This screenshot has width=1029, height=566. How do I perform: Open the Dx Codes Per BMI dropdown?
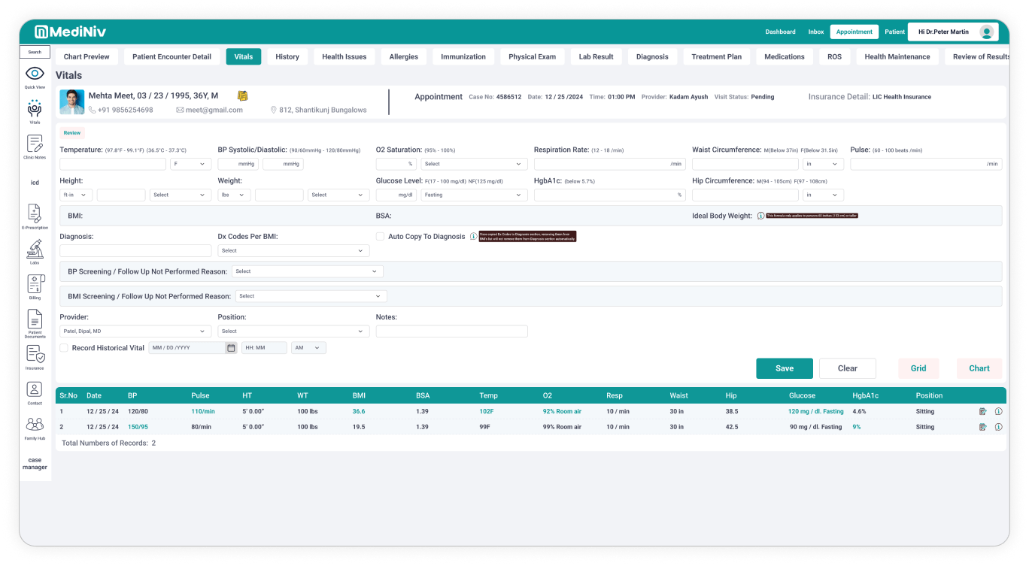293,251
